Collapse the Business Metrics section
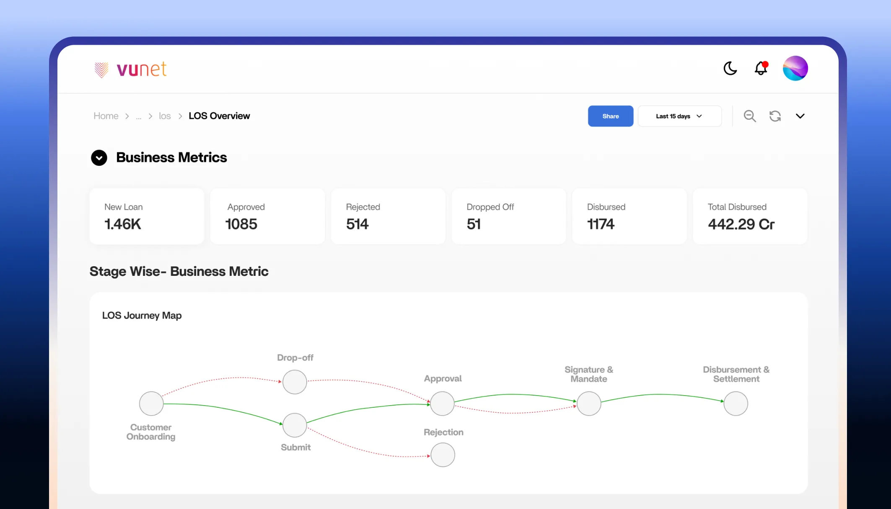 tap(99, 158)
